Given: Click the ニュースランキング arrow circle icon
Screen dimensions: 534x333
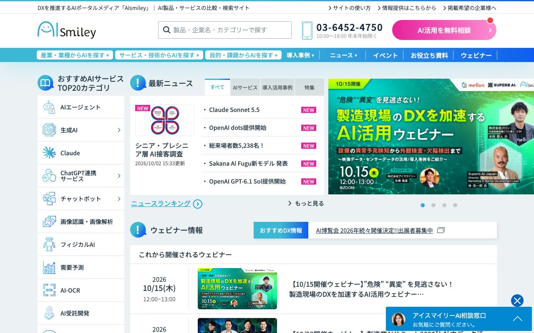Looking at the screenshot, I should pos(198,204).
